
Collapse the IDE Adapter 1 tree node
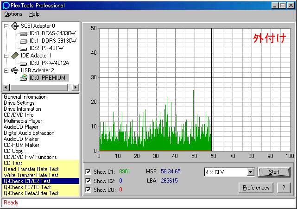coord(6,56)
